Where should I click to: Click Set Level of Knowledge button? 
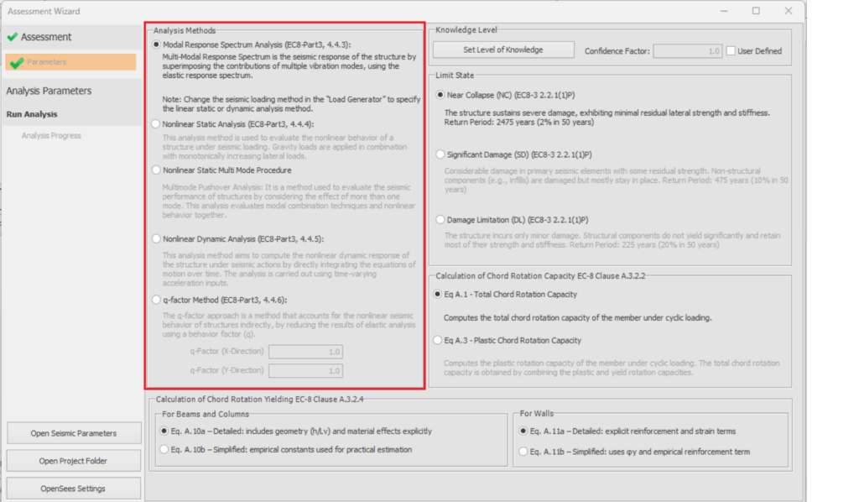click(503, 50)
